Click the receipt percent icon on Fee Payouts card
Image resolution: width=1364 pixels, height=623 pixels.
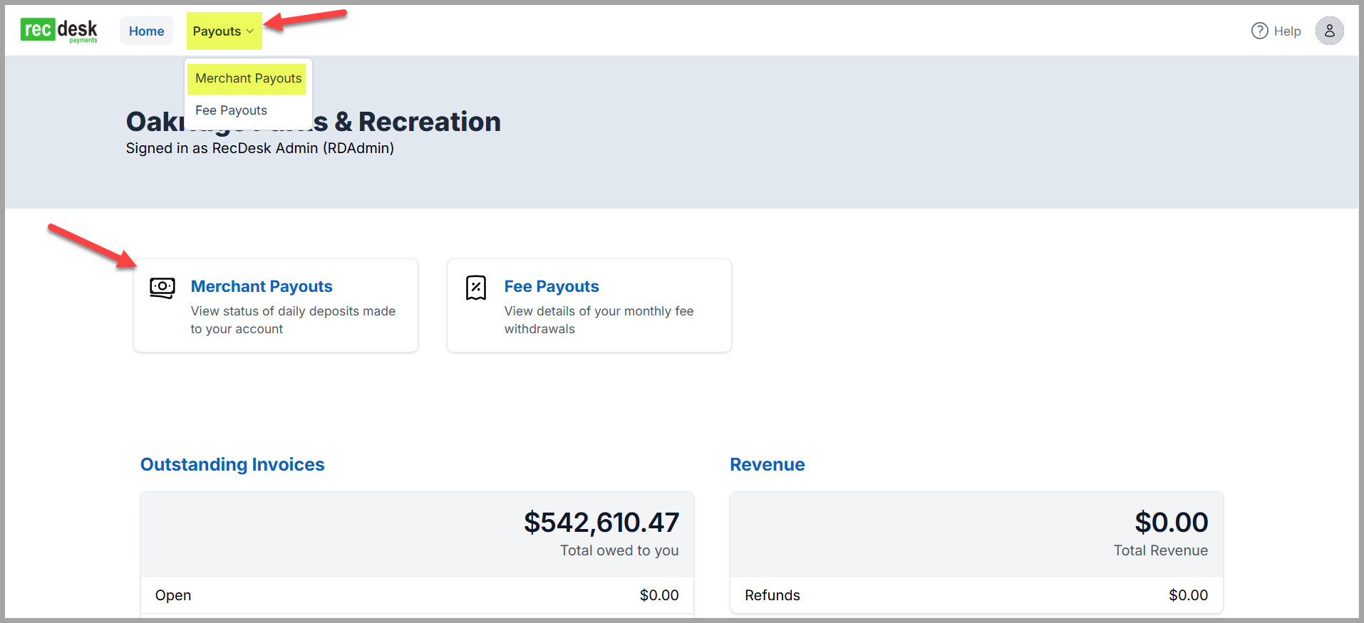(476, 288)
